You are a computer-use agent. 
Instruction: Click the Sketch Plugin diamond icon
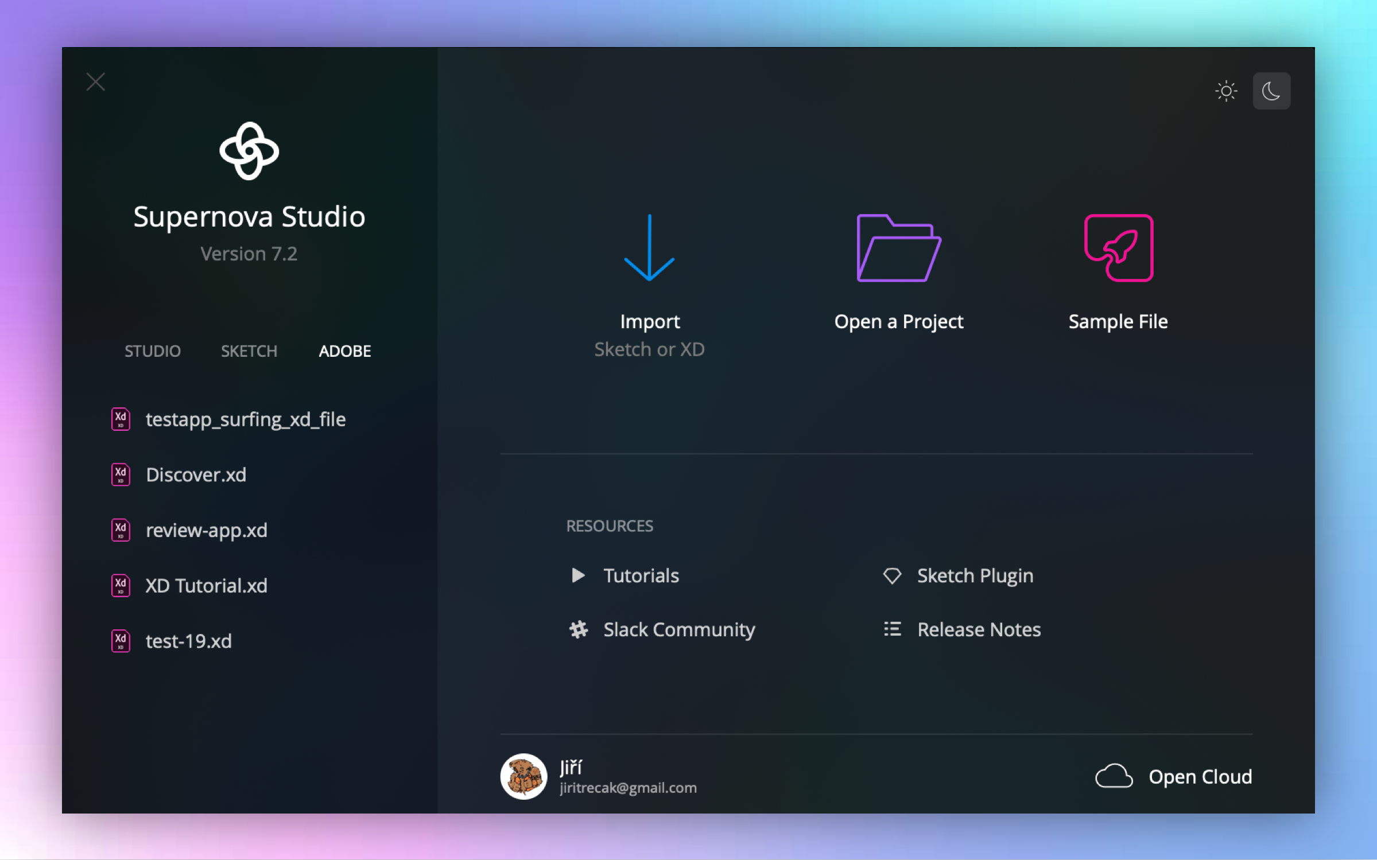[x=892, y=575]
